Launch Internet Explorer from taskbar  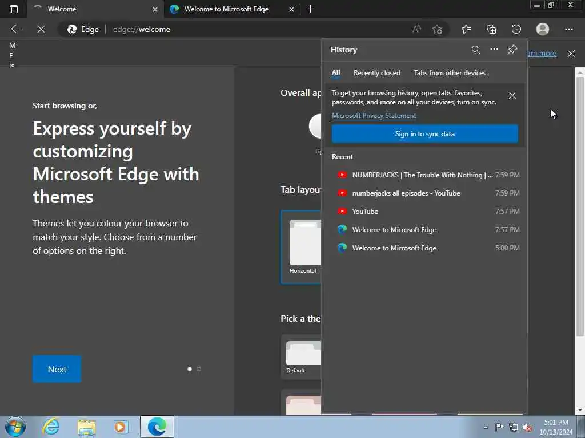click(51, 427)
